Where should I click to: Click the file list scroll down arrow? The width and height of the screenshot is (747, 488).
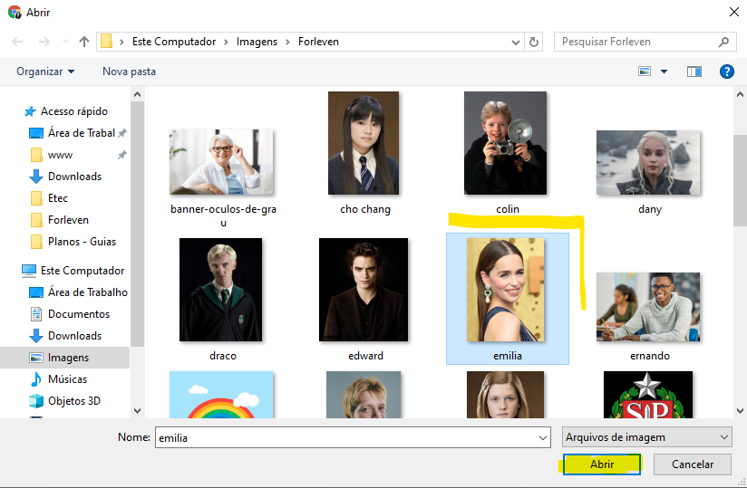pos(740,411)
